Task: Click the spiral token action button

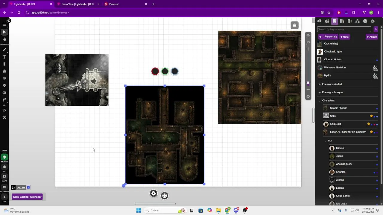Action: coord(165,196)
